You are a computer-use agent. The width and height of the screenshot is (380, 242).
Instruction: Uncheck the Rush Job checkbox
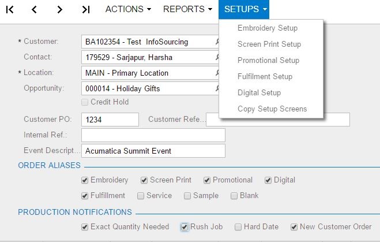185,227
